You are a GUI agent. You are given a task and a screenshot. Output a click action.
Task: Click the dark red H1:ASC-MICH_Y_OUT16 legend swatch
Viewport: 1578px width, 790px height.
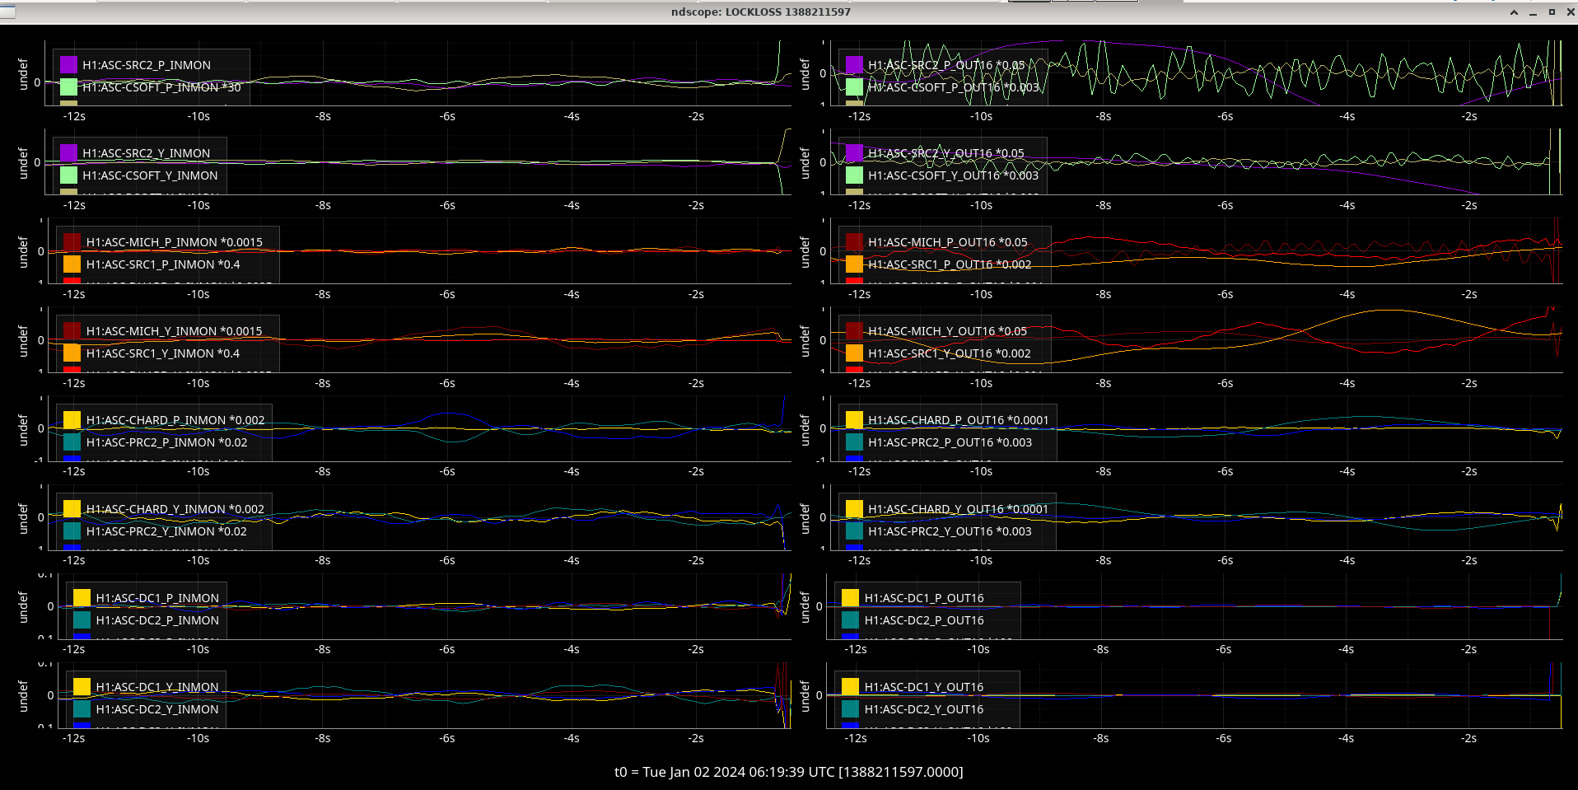(854, 330)
